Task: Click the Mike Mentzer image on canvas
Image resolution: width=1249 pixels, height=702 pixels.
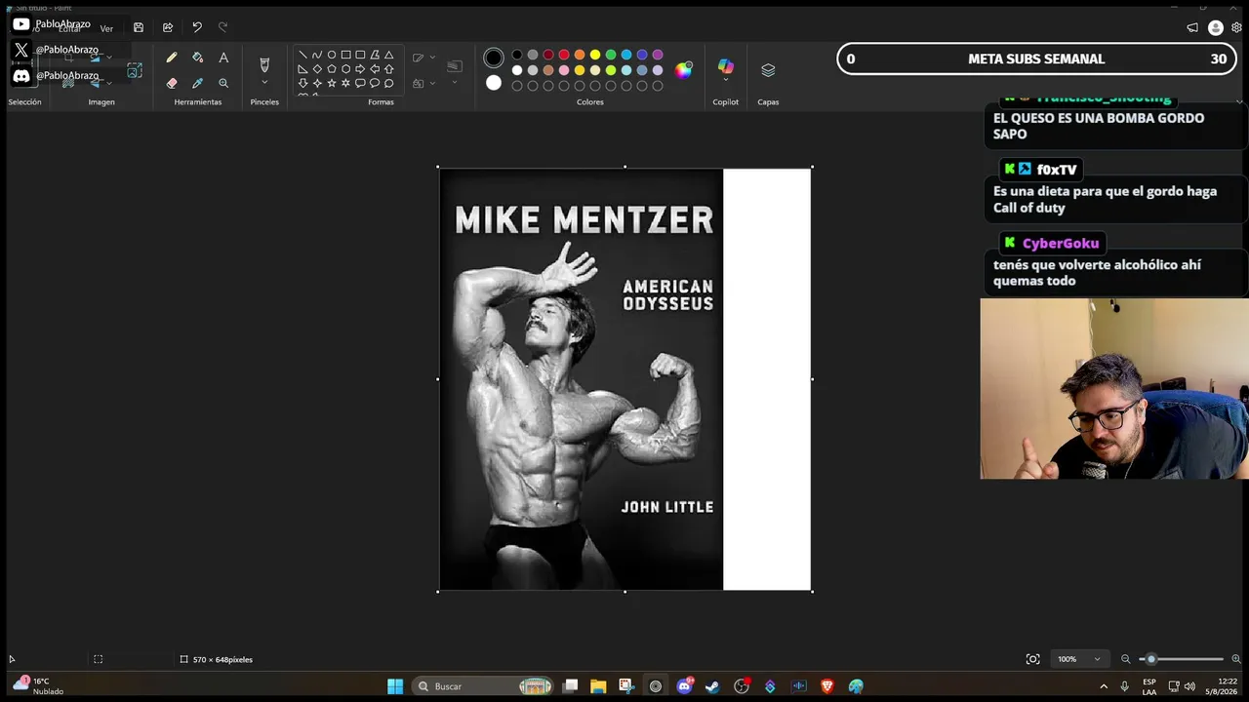Action: click(x=582, y=379)
